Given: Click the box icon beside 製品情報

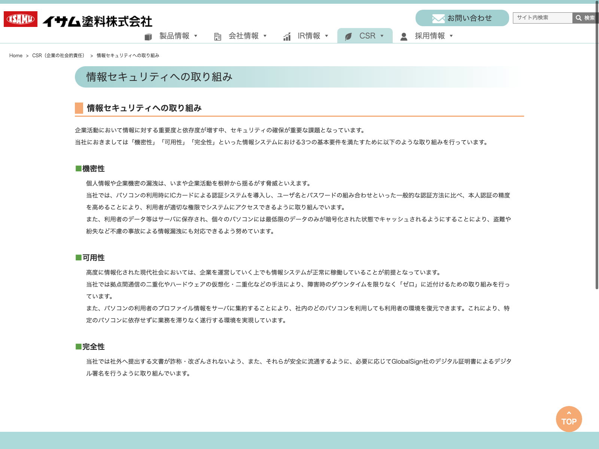Looking at the screenshot, I should coord(148,37).
